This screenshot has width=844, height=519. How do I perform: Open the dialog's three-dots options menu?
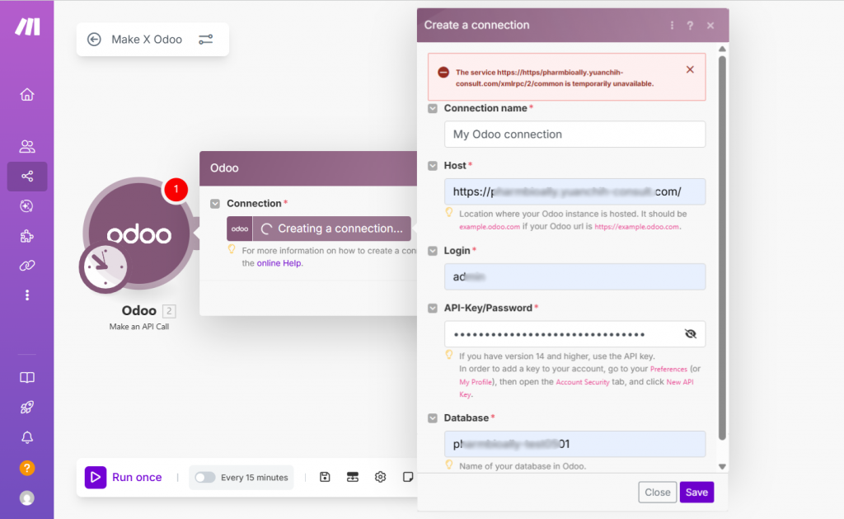[x=672, y=26]
